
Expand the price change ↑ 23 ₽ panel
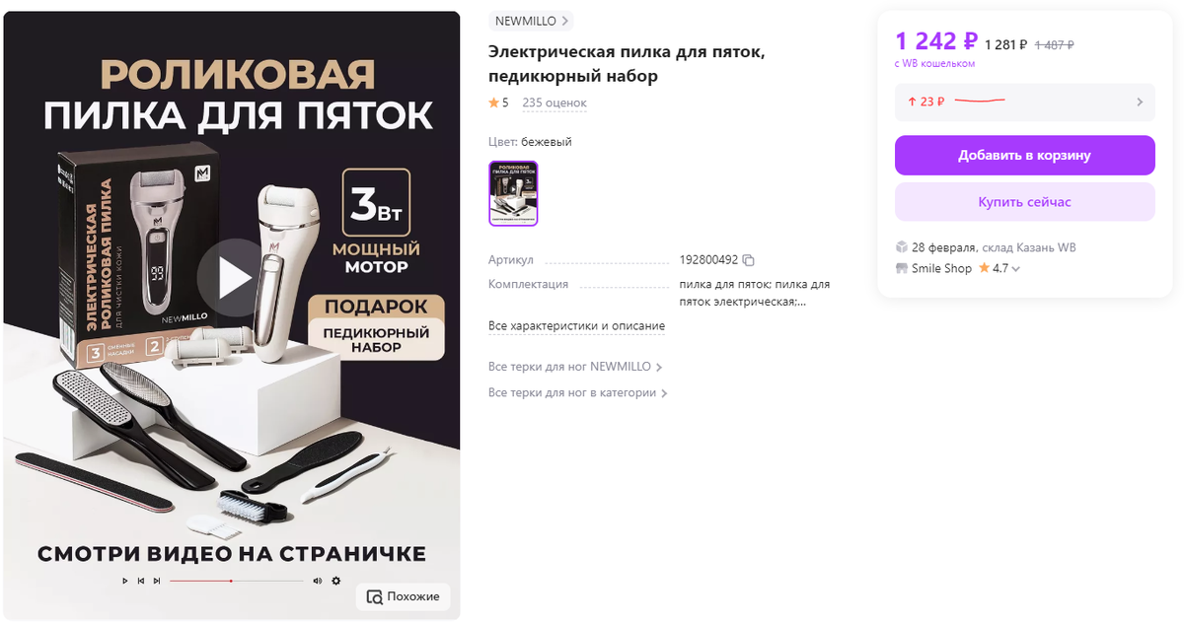(1025, 102)
